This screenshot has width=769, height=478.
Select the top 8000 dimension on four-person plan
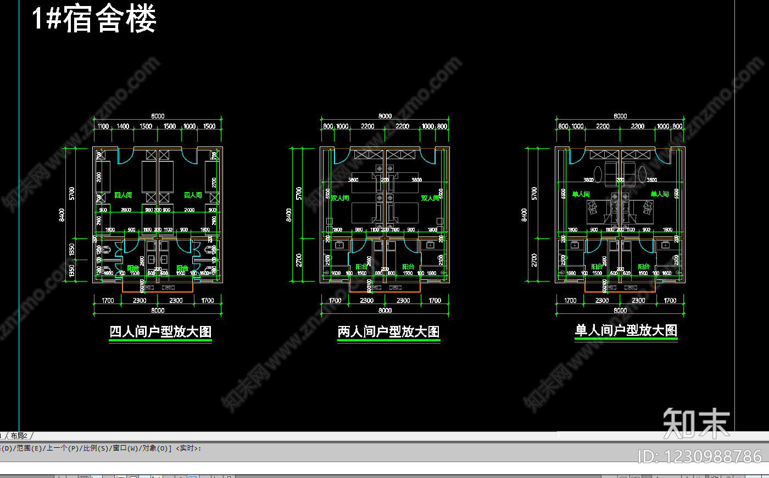coord(158,116)
